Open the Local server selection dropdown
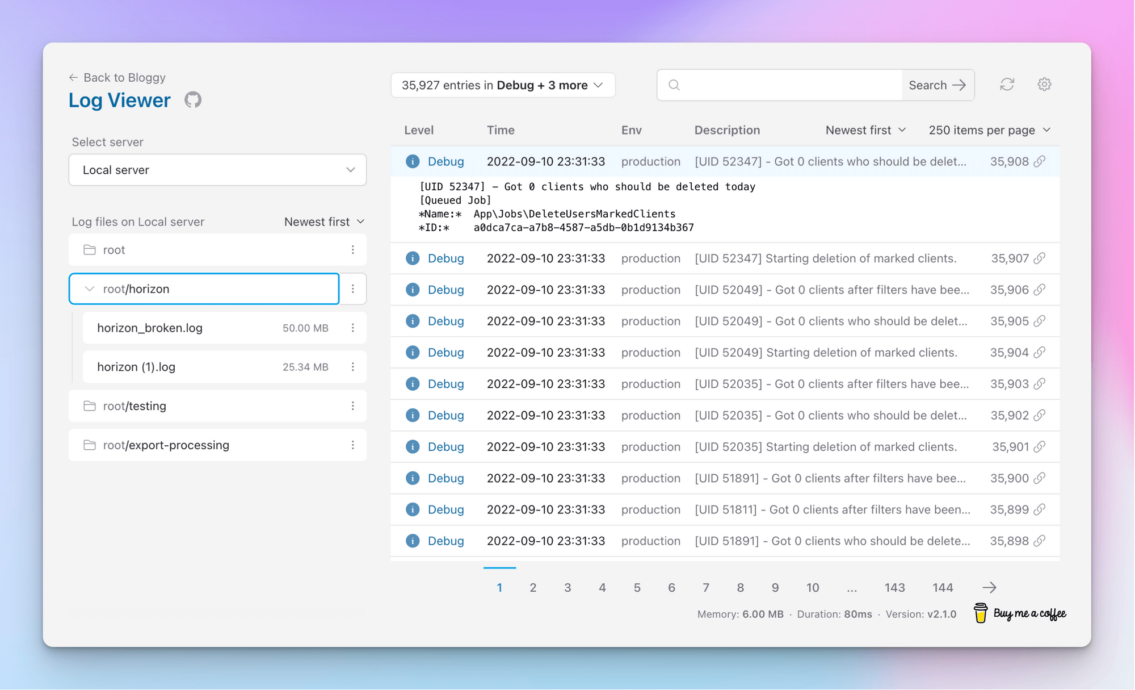This screenshot has height=690, width=1135. click(217, 170)
